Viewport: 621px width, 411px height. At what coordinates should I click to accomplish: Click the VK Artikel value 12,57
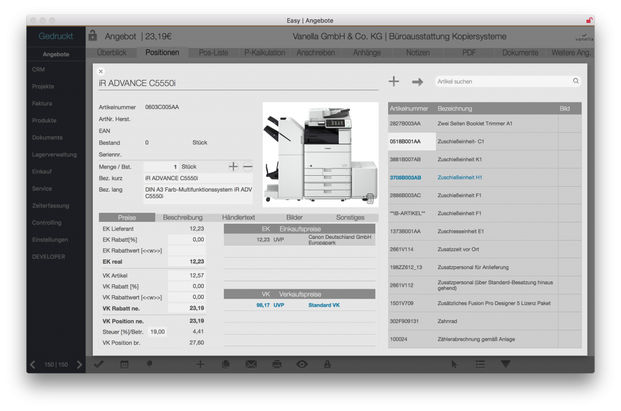pos(187,275)
